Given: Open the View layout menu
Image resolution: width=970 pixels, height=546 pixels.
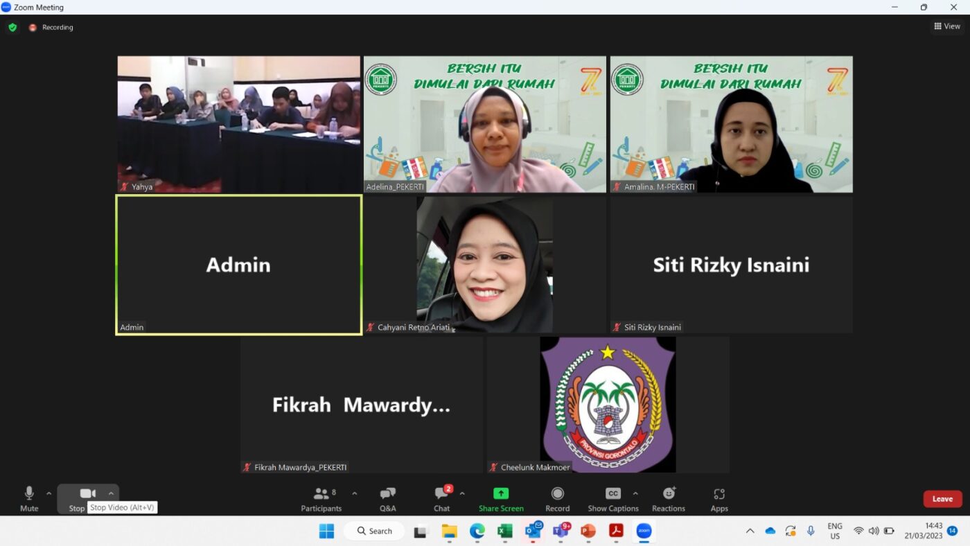Looking at the screenshot, I should (946, 26).
